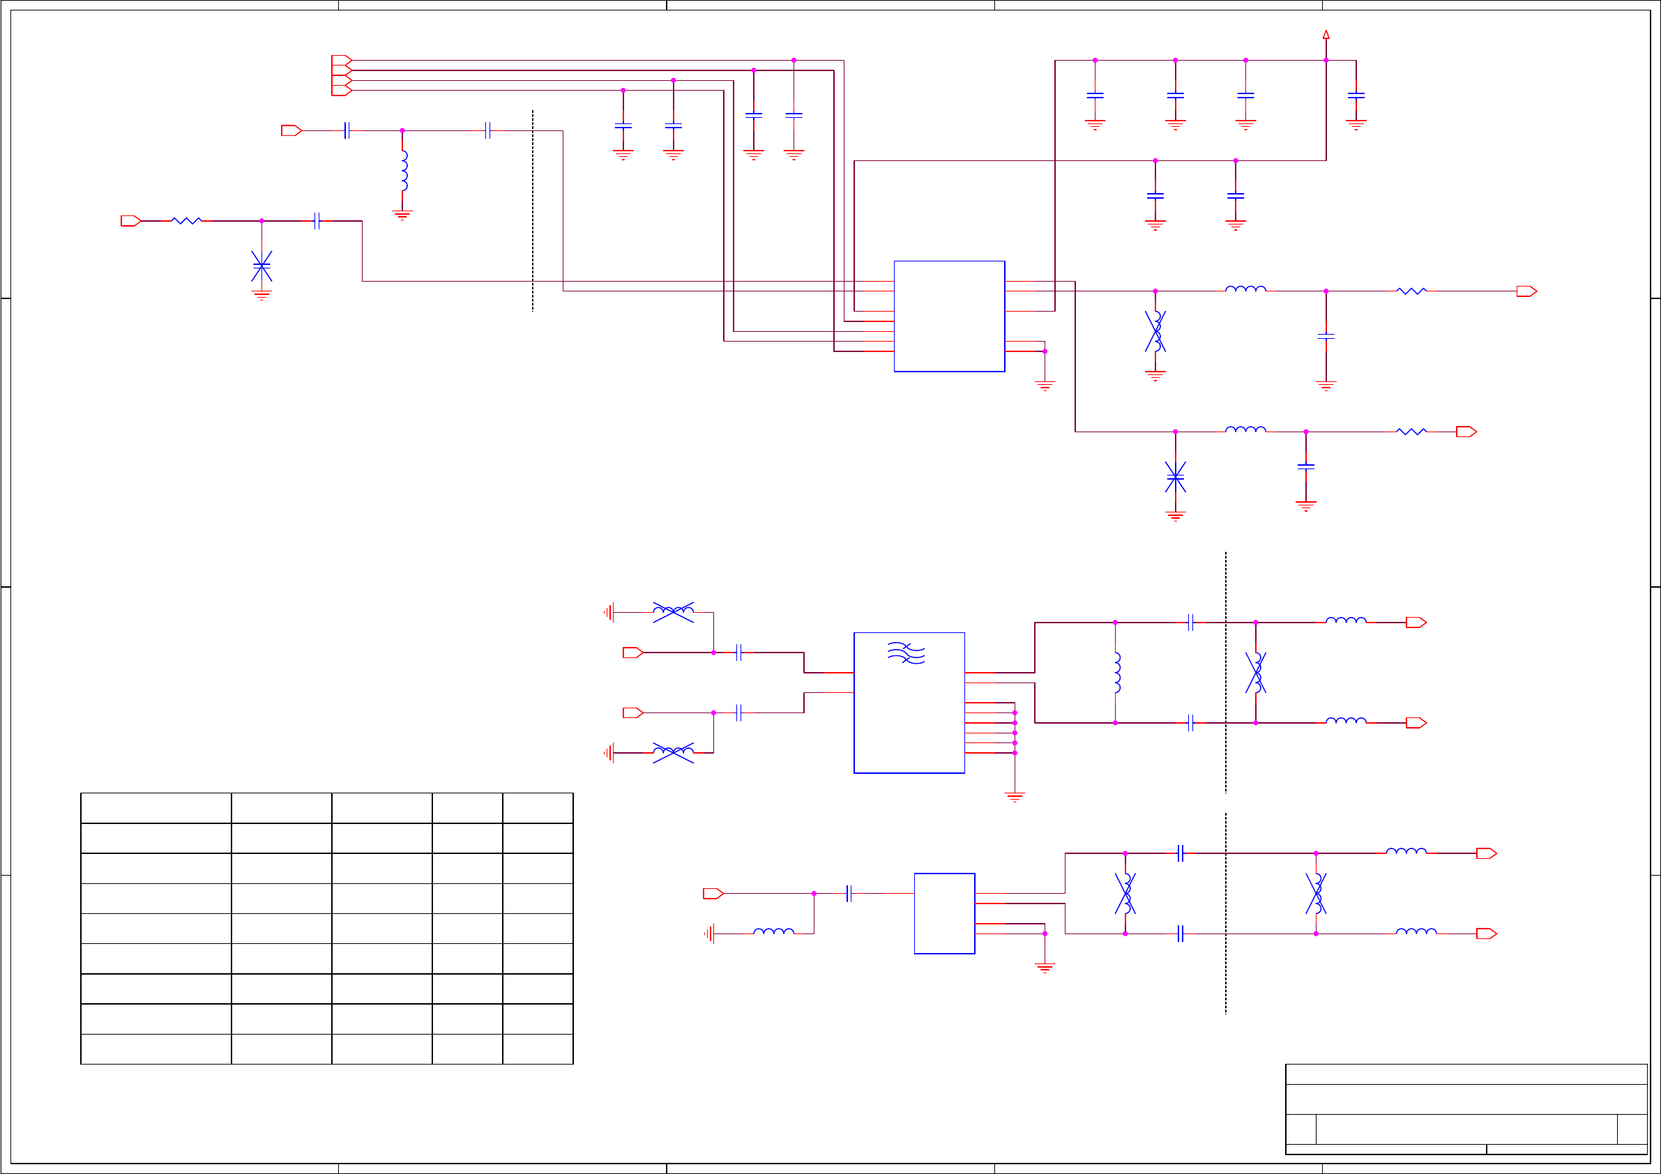Select crossed-out inductor below the filter input ports

point(673,752)
